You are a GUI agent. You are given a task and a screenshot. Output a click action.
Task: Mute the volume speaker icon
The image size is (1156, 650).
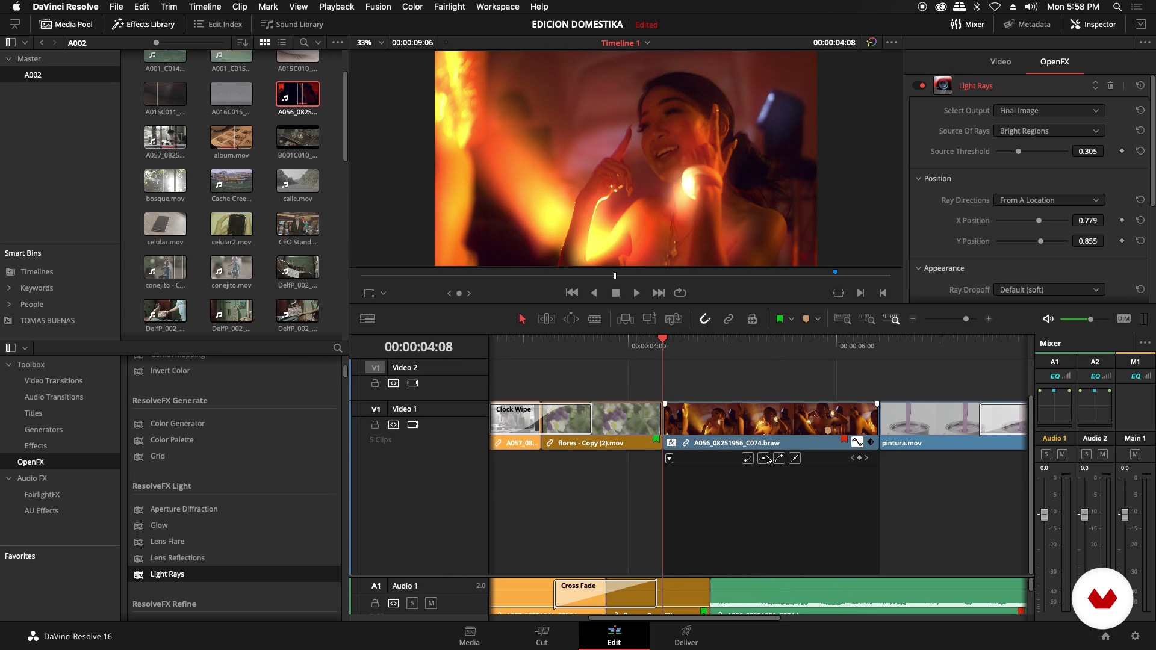point(1048,319)
